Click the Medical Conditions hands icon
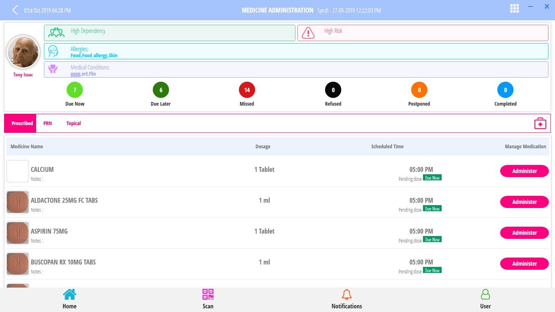The image size is (555, 312). point(53,69)
